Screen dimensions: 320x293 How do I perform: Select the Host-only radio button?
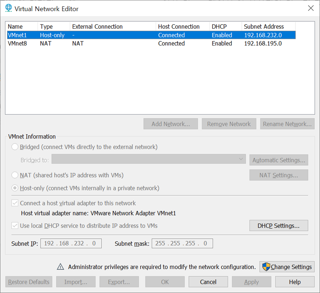[15, 188]
